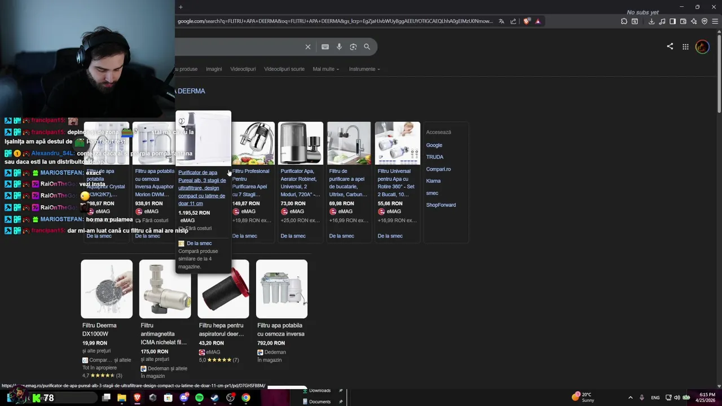722x406 pixels.
Task: Open the 'Videoclipuri scurte' search tab
Action: pyautogui.click(x=284, y=69)
